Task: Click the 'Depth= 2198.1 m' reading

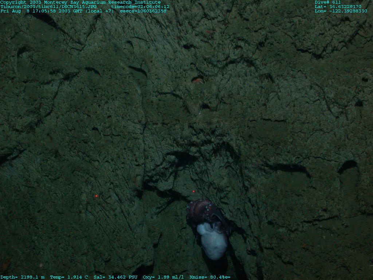Action: tap(22, 277)
